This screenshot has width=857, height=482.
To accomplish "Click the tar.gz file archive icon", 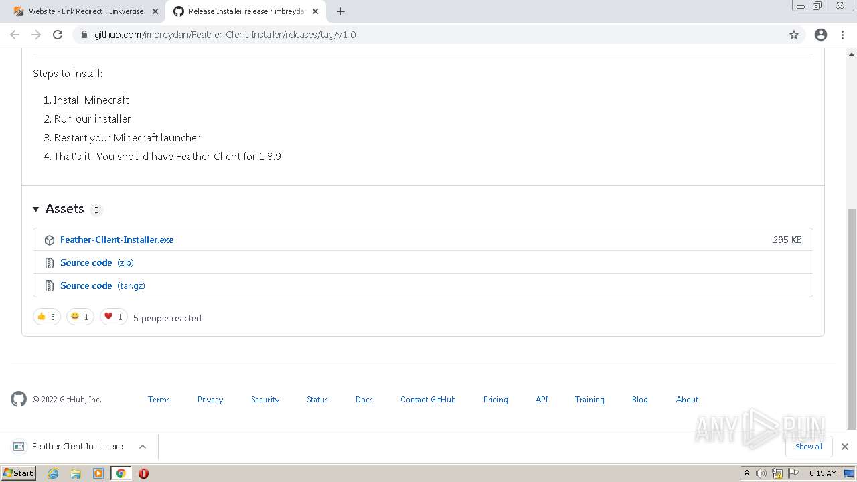I will pyautogui.click(x=49, y=285).
